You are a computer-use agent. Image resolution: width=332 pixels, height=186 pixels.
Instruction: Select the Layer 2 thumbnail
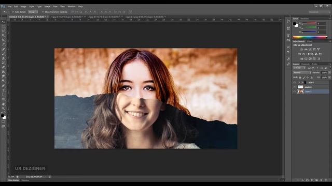300,87
